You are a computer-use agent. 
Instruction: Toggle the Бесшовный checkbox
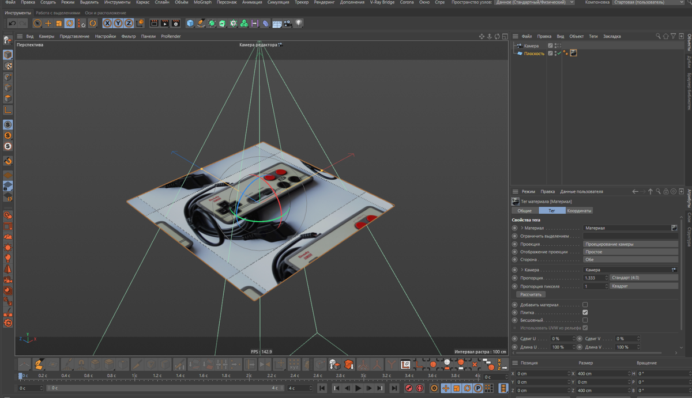click(585, 320)
